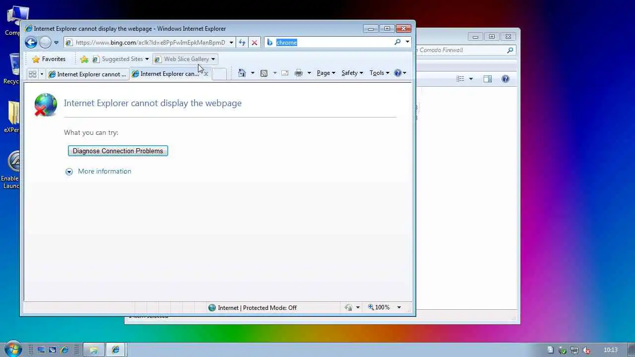The width and height of the screenshot is (635, 357).
Task: Open the clock showing 10:13
Action: [x=611, y=350]
